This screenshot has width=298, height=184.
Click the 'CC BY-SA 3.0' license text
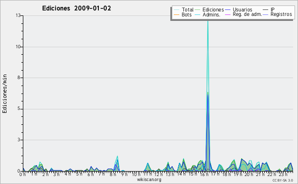tap(283, 181)
